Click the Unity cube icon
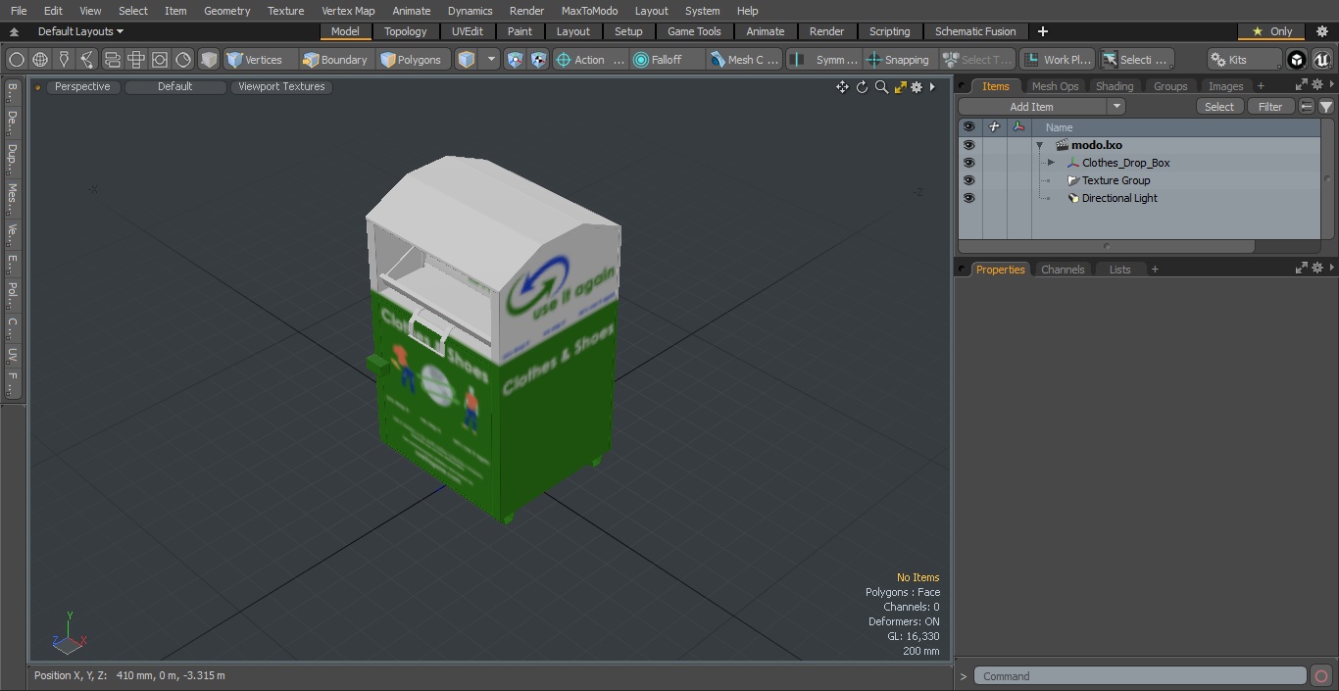1339x691 pixels. (1297, 60)
